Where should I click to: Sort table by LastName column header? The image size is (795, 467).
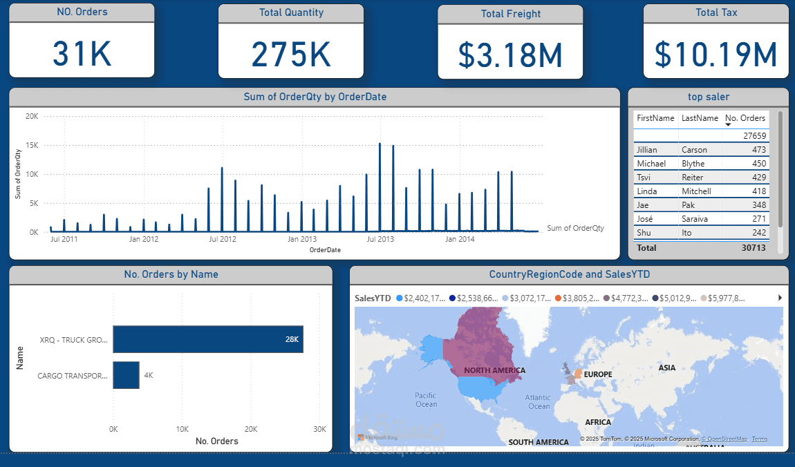pyautogui.click(x=700, y=118)
